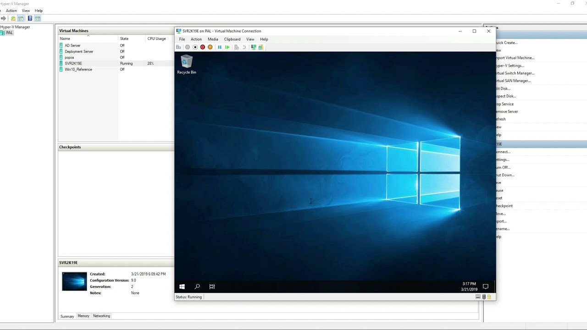Click the Turn Off (black square) toolbar icon
587x330 pixels.
pos(195,47)
